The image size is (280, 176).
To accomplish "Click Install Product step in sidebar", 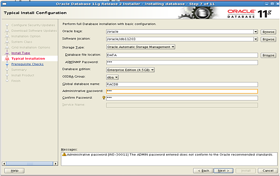I will click(23, 75).
